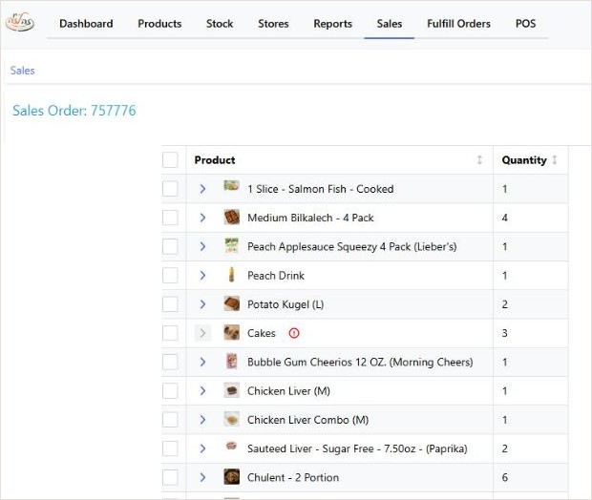Image resolution: width=592 pixels, height=500 pixels.
Task: Open the Peach Drink bottle thumbnail
Action: click(231, 275)
